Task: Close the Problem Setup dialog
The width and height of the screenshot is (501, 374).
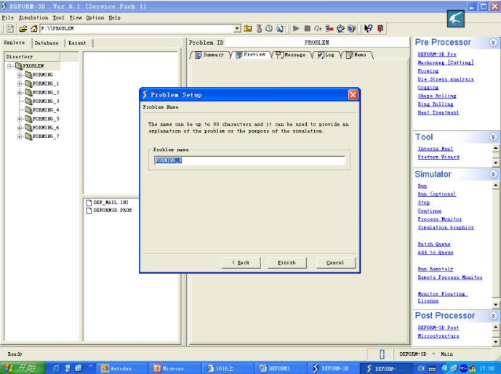Action: coord(353,95)
